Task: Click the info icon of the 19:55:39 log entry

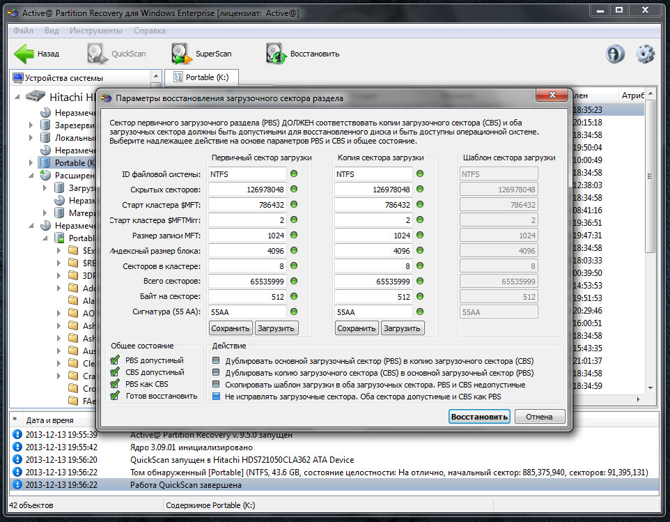Action: (17, 434)
